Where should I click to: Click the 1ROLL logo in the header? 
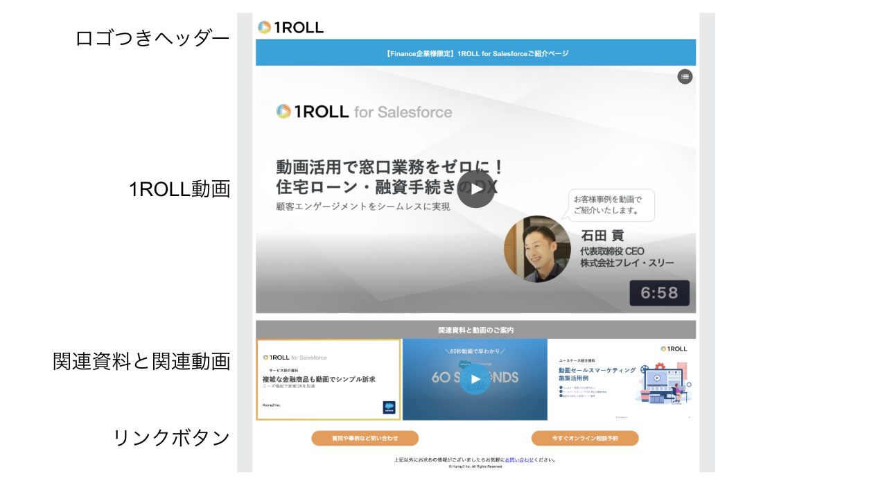coord(291,27)
